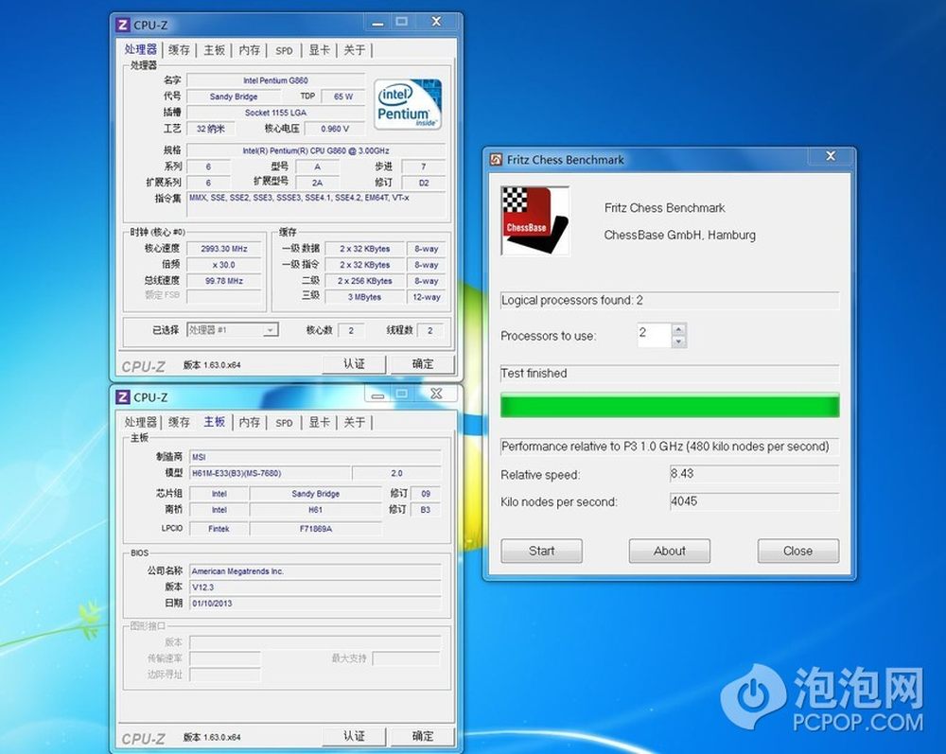
Task: Click the manufacturer value MSI
Action: tap(316, 457)
